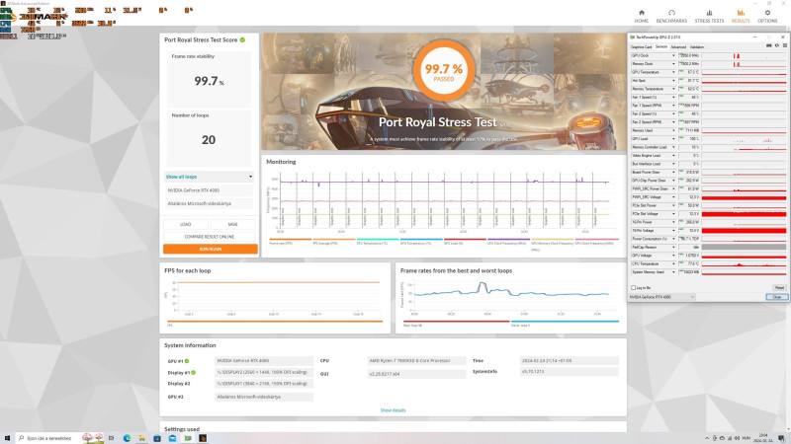Open the Validation tab in GPU-Z
791x444 pixels.
(x=697, y=46)
